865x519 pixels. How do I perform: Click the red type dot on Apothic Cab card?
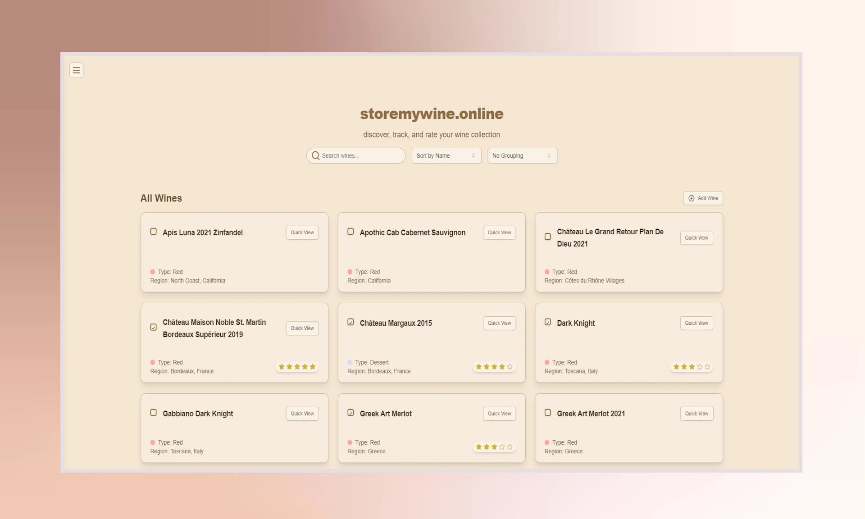350,272
